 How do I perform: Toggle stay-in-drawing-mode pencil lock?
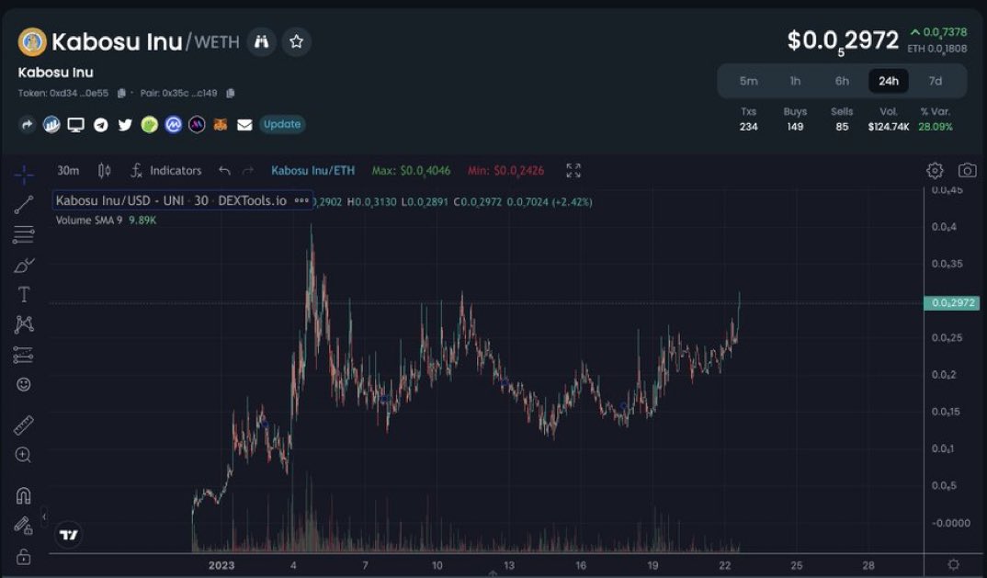(x=23, y=525)
